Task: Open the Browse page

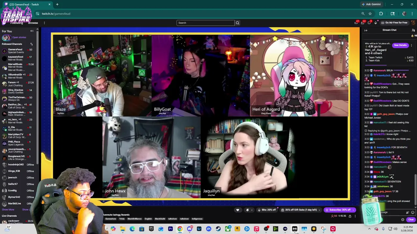Action: click(33, 23)
